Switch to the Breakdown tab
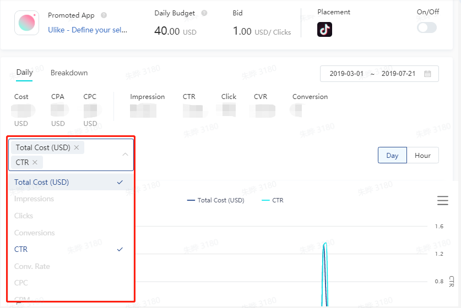 pyautogui.click(x=69, y=73)
